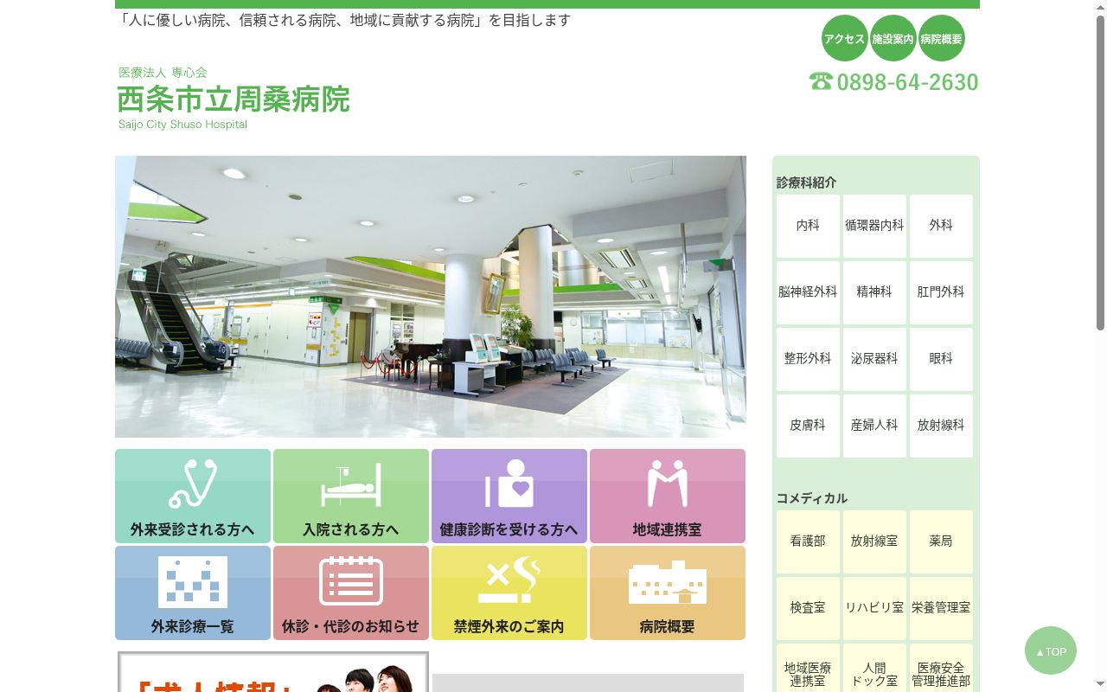Select the 泌尿器科 department tile
The width and height of the screenshot is (1107, 692).
click(874, 359)
